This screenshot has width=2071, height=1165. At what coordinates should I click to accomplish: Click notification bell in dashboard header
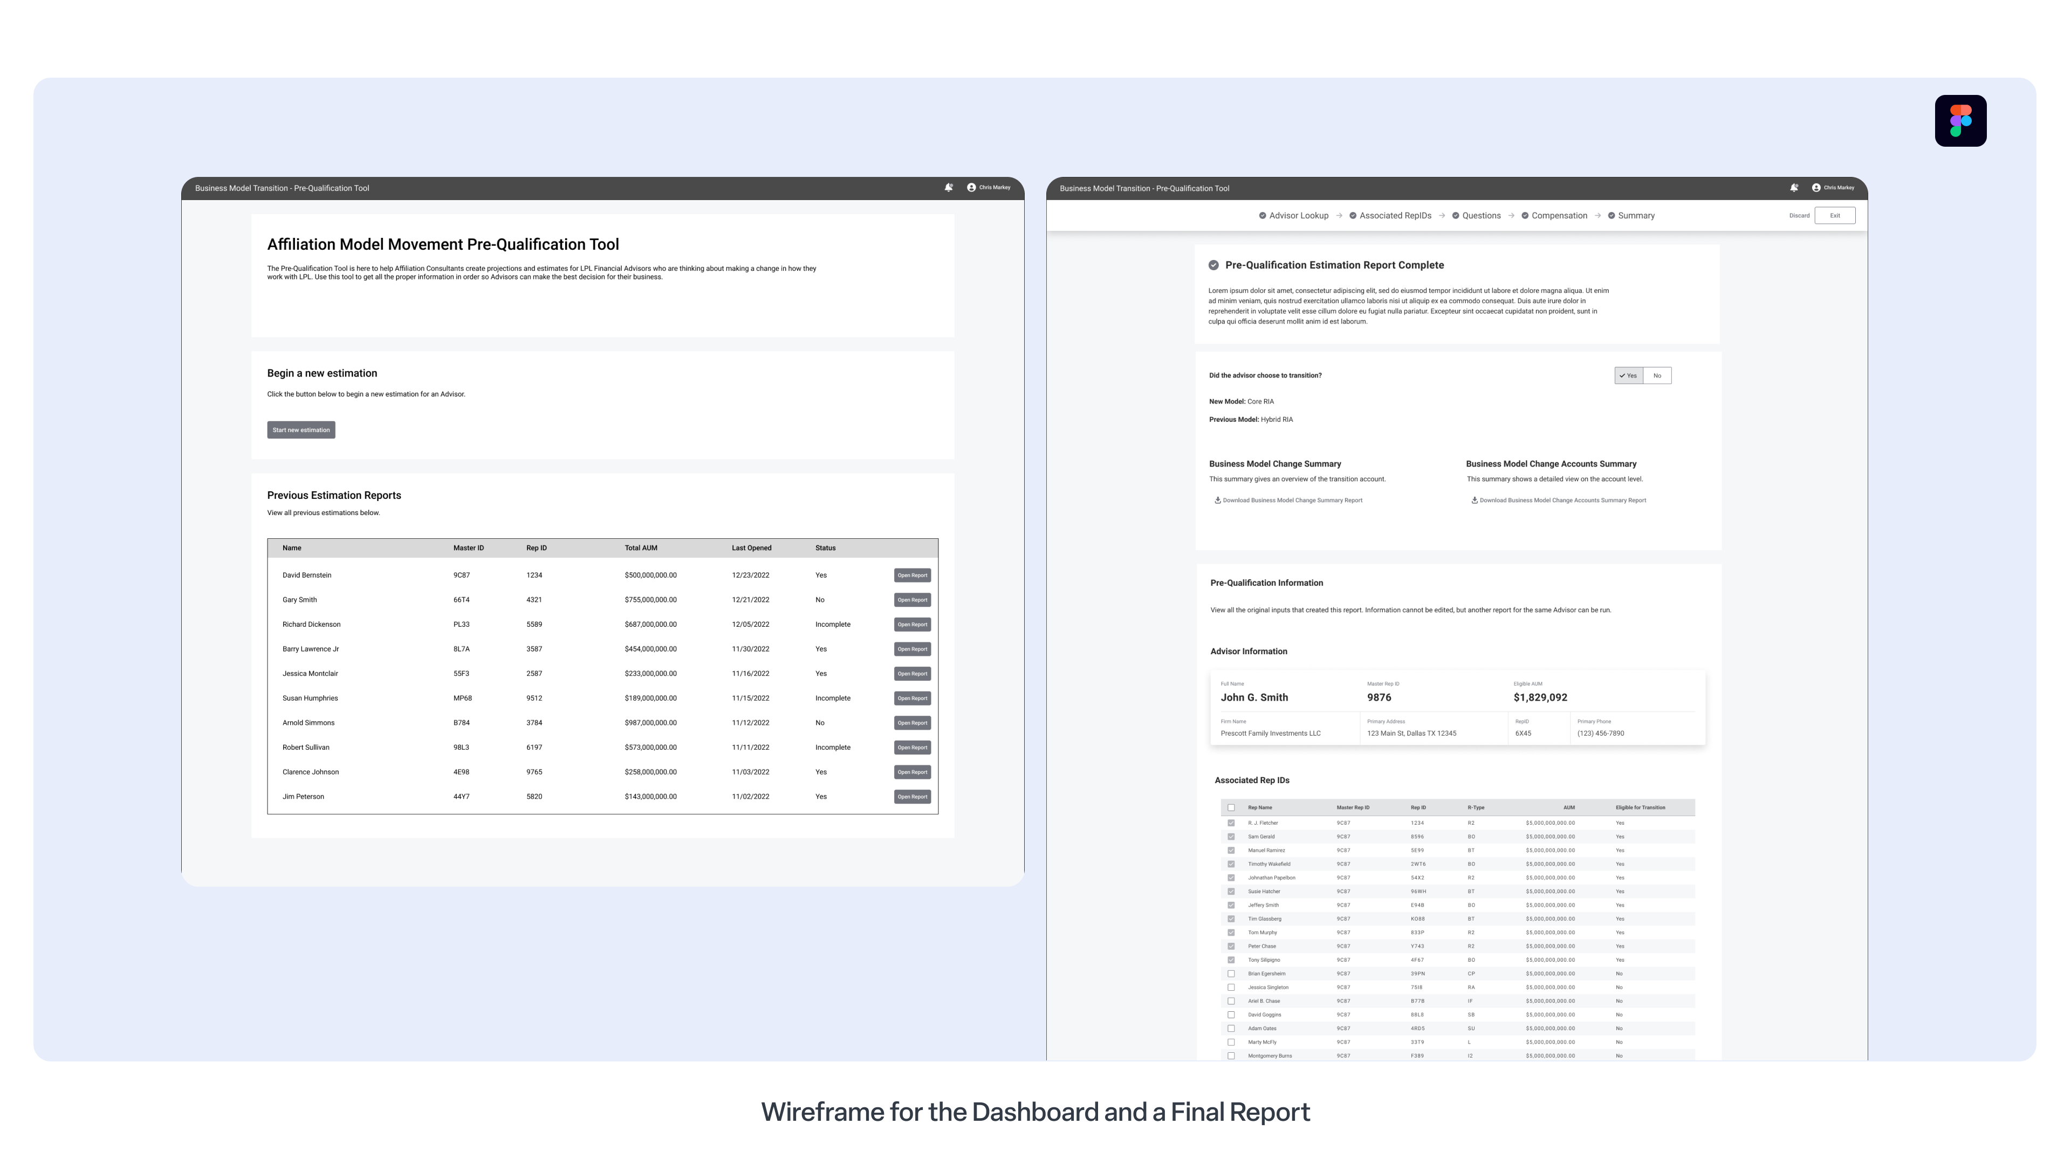[x=949, y=187]
